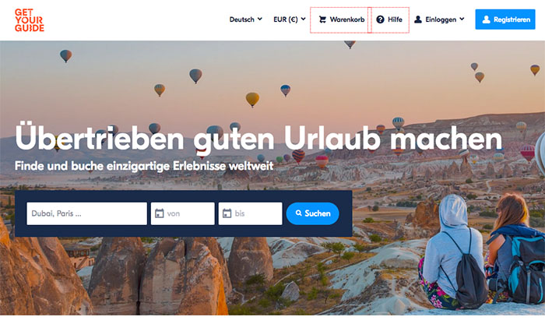Click the GetYourGuide logo

tap(30, 20)
